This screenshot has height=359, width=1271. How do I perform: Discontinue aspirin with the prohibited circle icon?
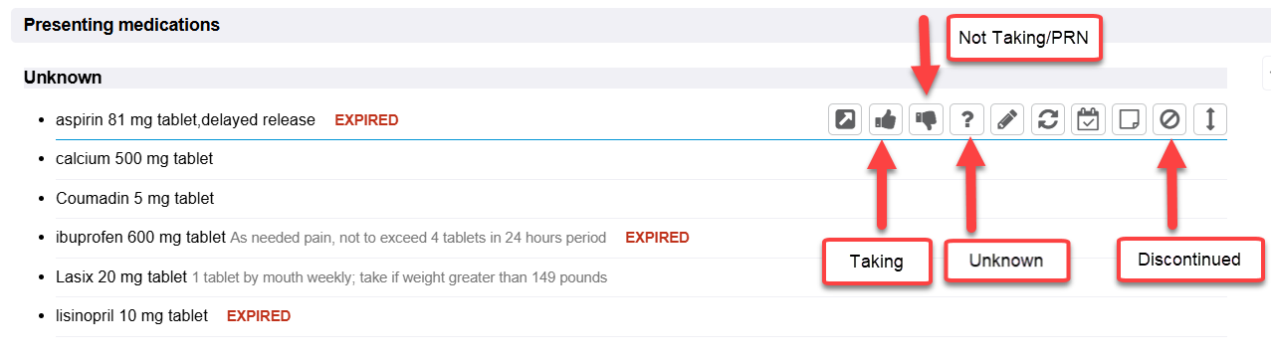[x=1169, y=120]
